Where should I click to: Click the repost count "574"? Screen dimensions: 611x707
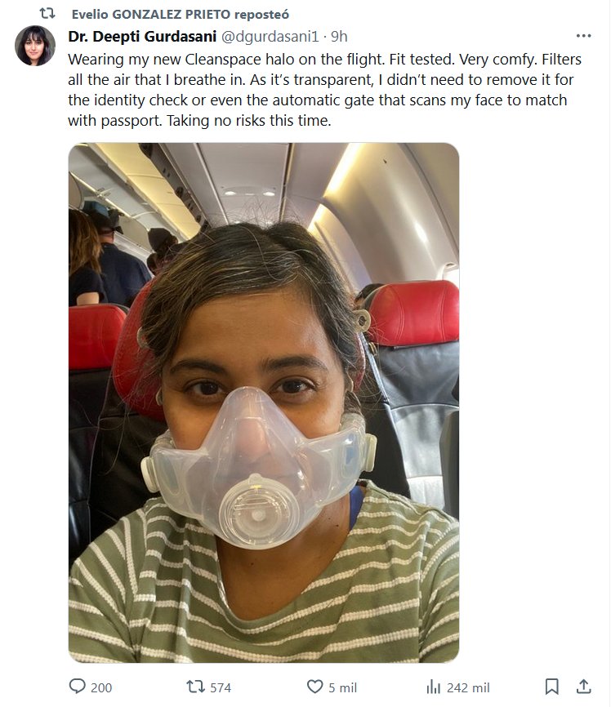(221, 687)
